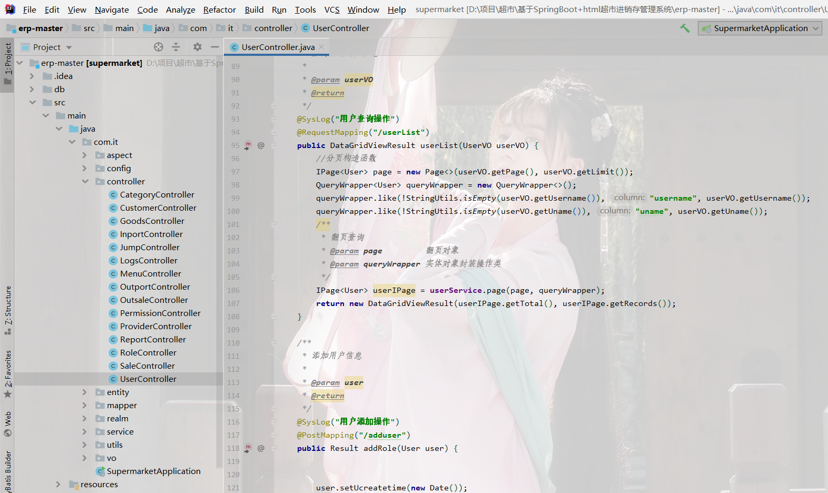828x493 pixels.
Task: Open the Navigate menu
Action: click(112, 9)
